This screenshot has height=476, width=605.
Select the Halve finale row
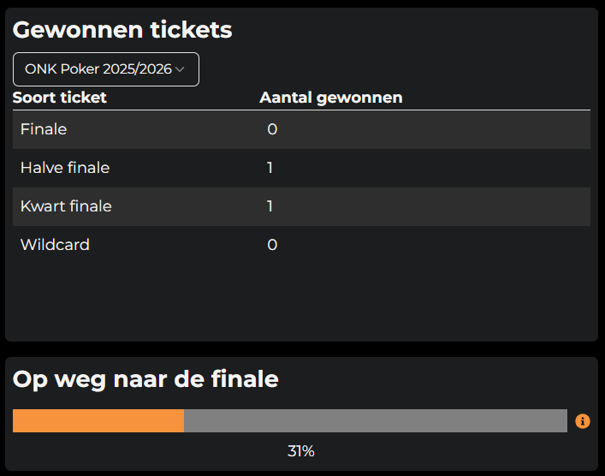pyautogui.click(x=301, y=169)
